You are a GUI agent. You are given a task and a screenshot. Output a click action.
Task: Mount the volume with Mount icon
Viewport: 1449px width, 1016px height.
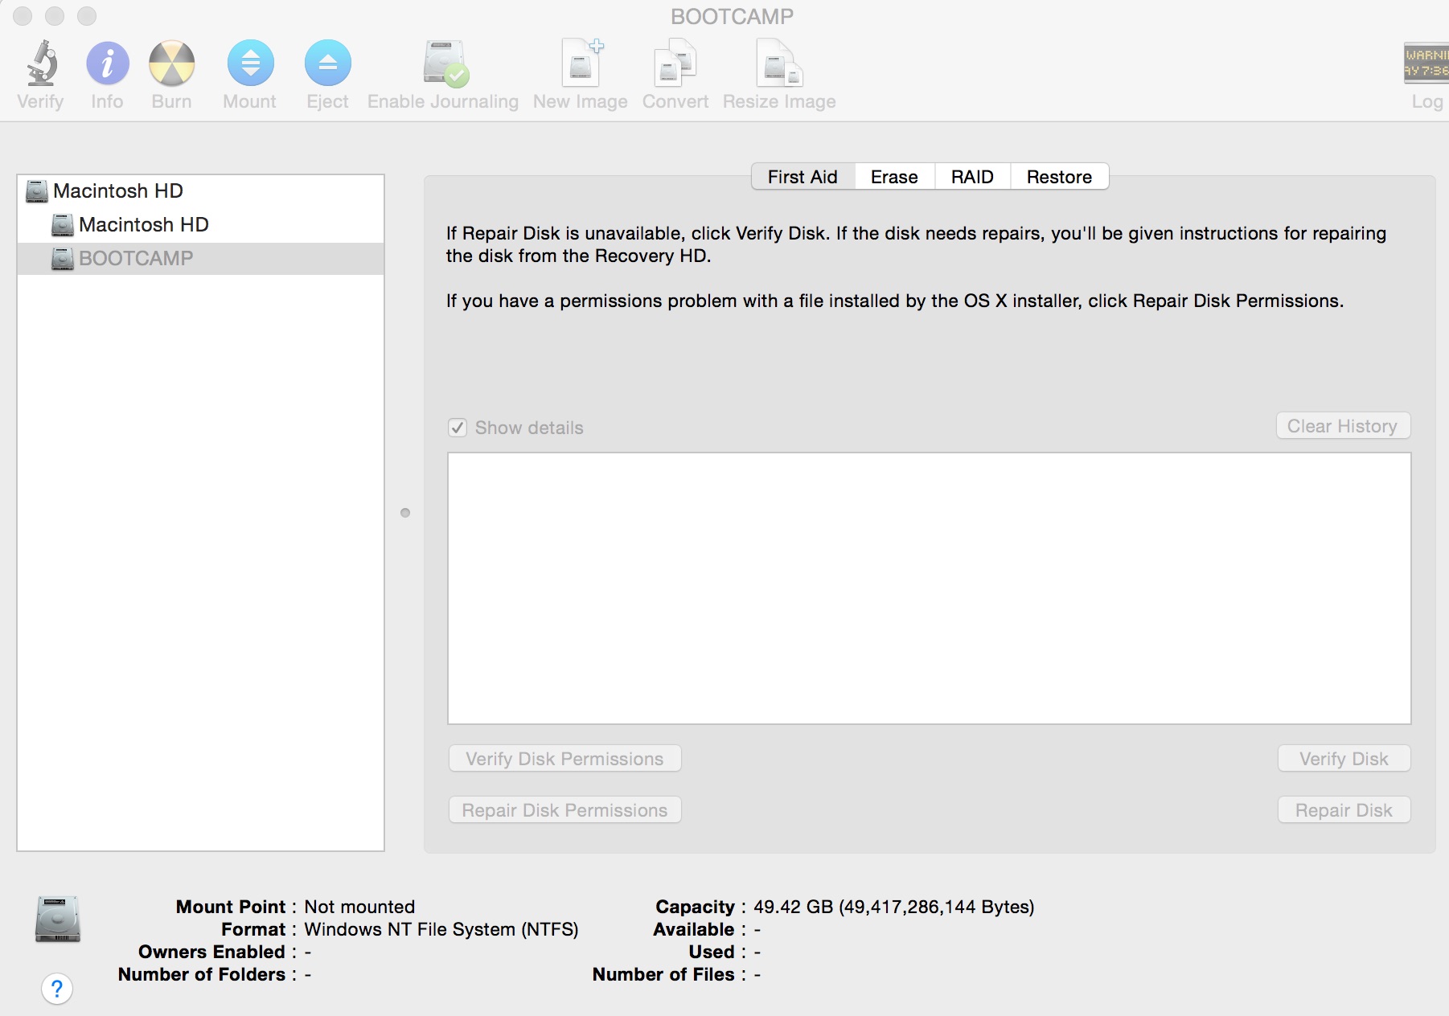tap(250, 63)
